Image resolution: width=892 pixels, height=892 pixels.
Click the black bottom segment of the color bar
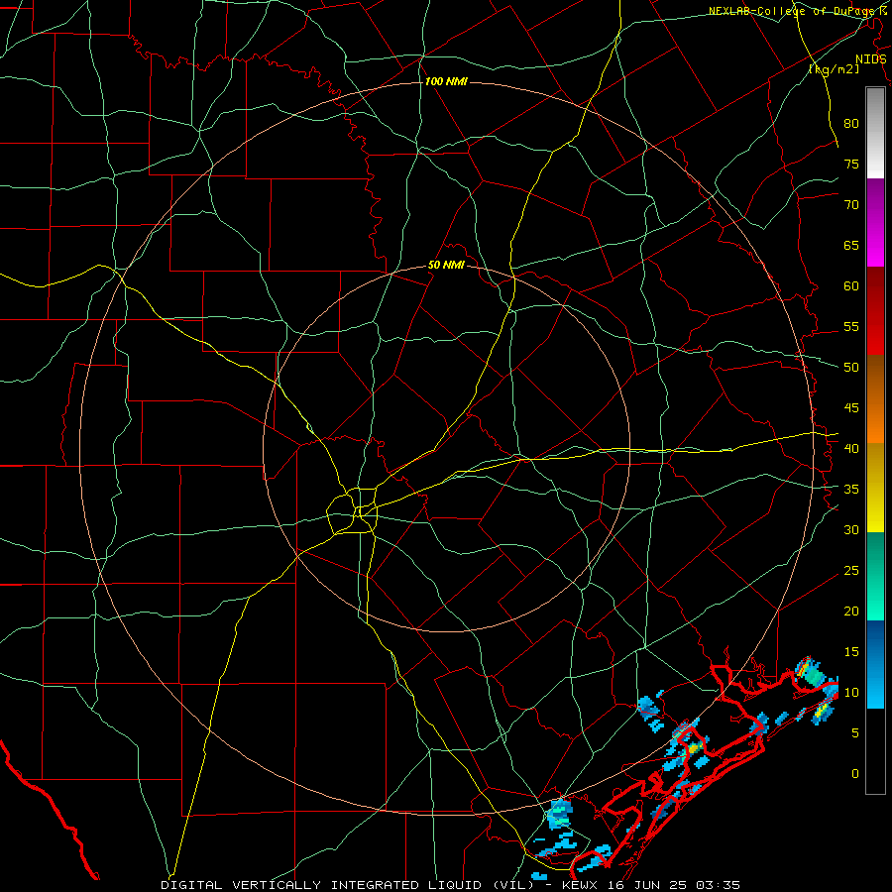(875, 751)
